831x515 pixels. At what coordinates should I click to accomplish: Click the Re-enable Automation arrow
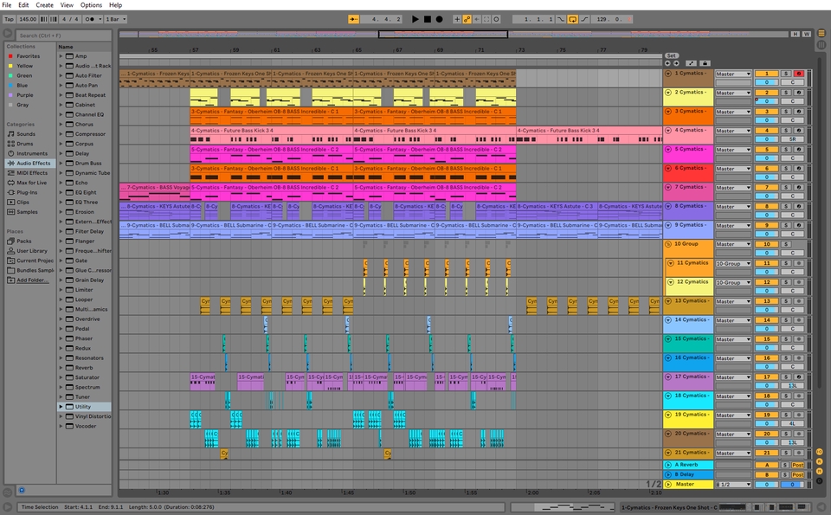pyautogui.click(x=476, y=19)
